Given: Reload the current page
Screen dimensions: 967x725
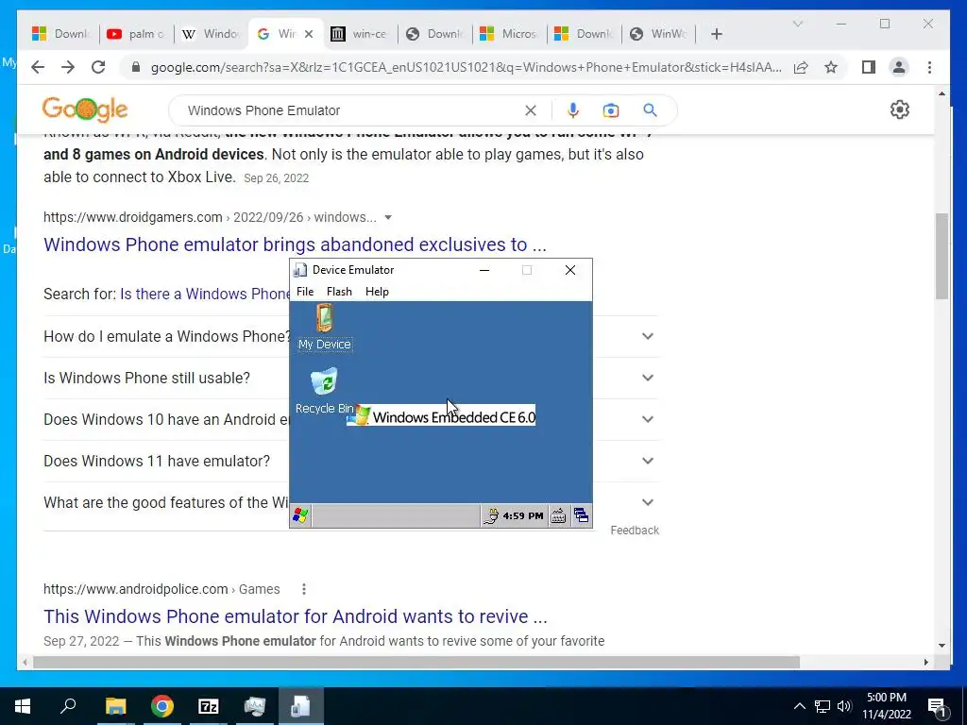Looking at the screenshot, I should (x=98, y=67).
